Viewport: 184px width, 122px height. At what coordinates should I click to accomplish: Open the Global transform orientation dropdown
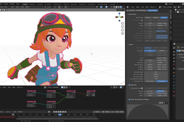(49, 7)
